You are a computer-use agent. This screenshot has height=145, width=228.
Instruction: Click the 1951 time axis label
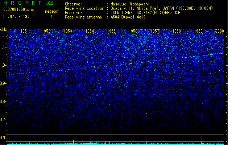tap(25, 31)
